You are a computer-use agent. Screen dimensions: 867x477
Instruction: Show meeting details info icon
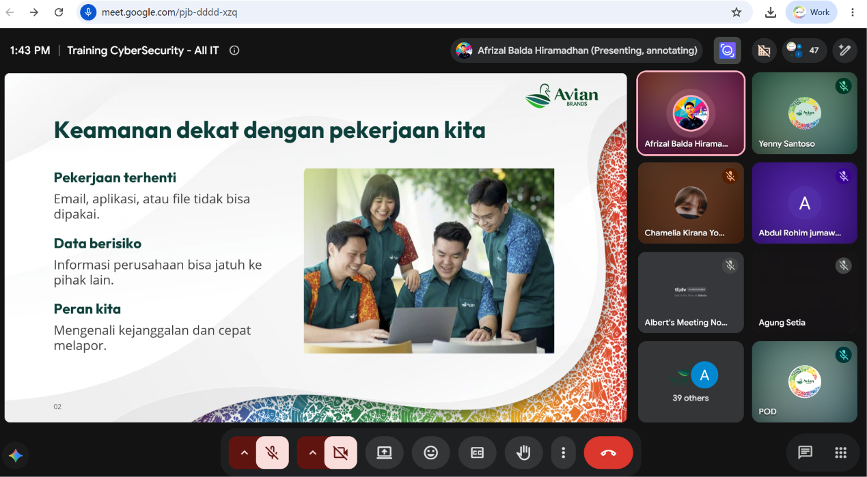pyautogui.click(x=234, y=50)
